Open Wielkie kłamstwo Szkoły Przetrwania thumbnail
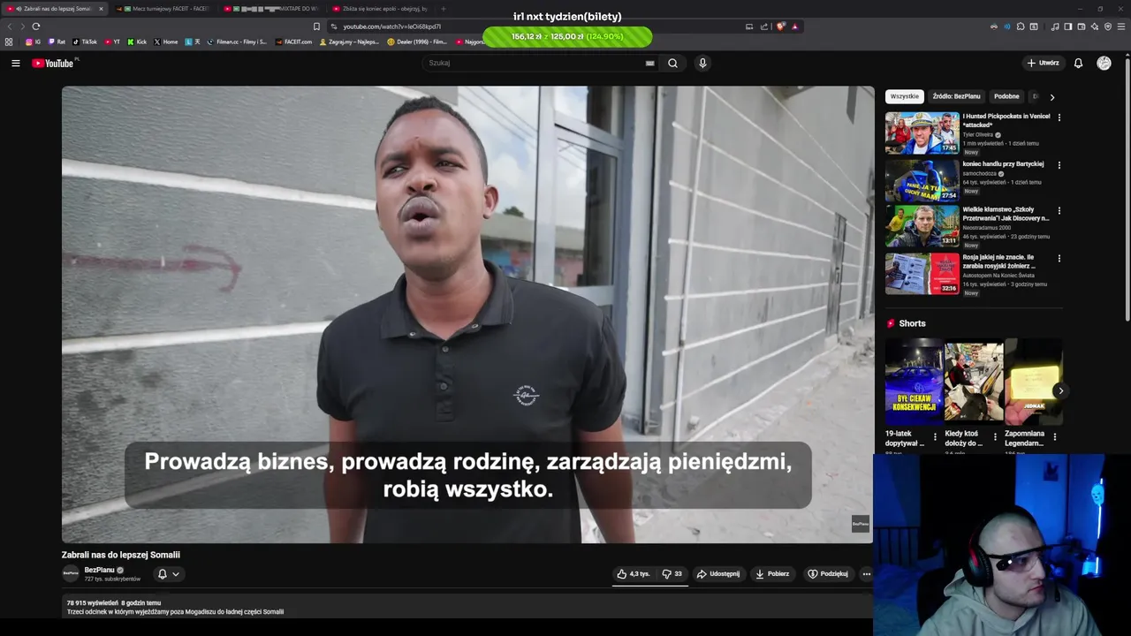This screenshot has height=636, width=1131. click(922, 226)
